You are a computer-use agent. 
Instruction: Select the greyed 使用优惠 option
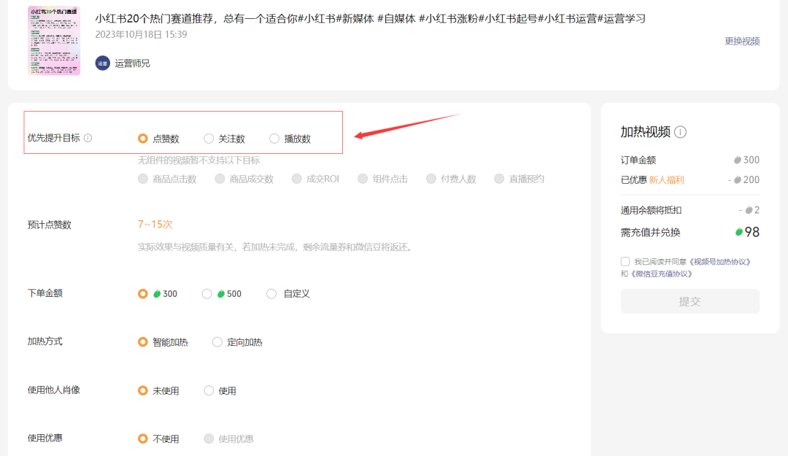[209, 439]
